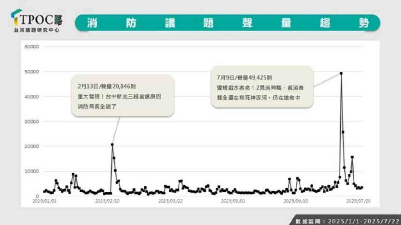Click the 10000 y-axis label
This screenshot has height=225, width=401.
[x=32, y=171]
